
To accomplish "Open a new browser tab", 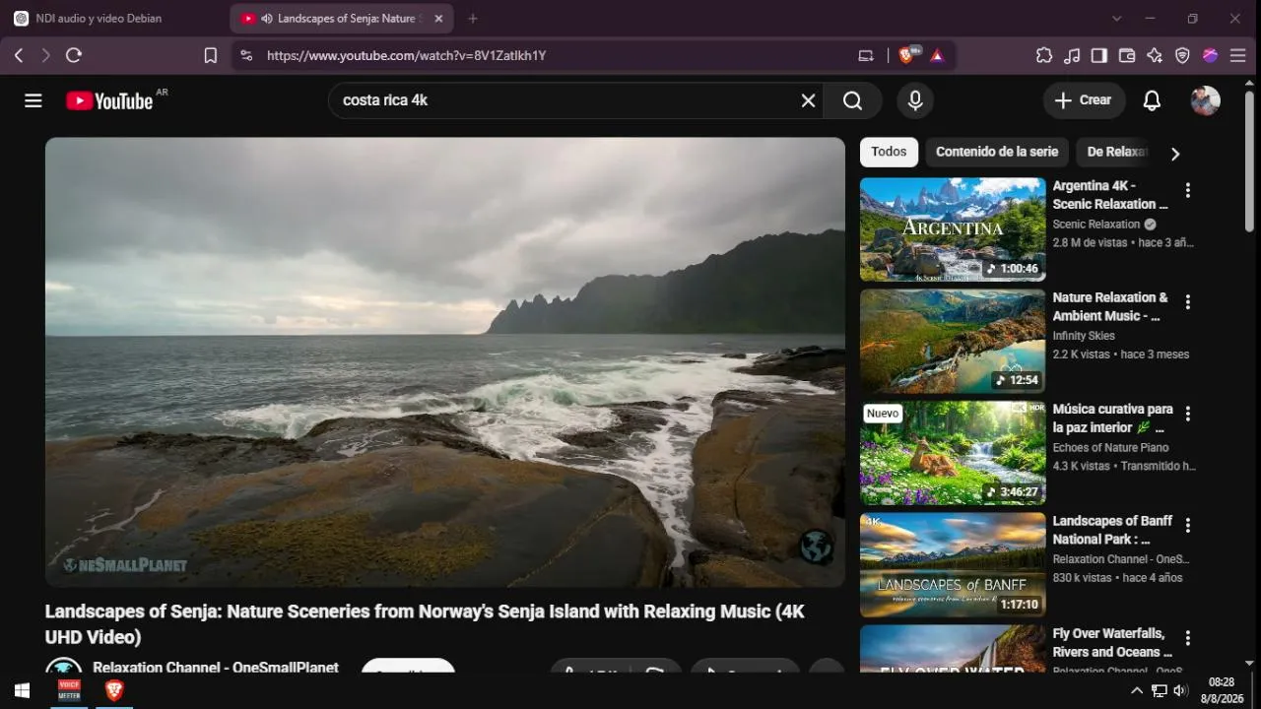I will pyautogui.click(x=473, y=19).
